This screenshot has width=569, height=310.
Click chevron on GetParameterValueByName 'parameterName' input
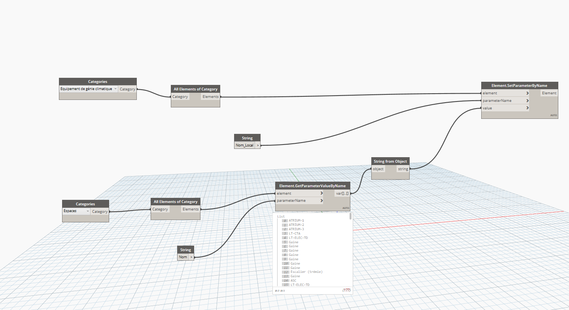point(321,201)
